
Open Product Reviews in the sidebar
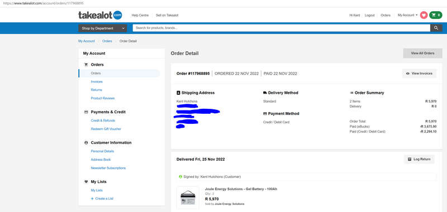tap(103, 98)
